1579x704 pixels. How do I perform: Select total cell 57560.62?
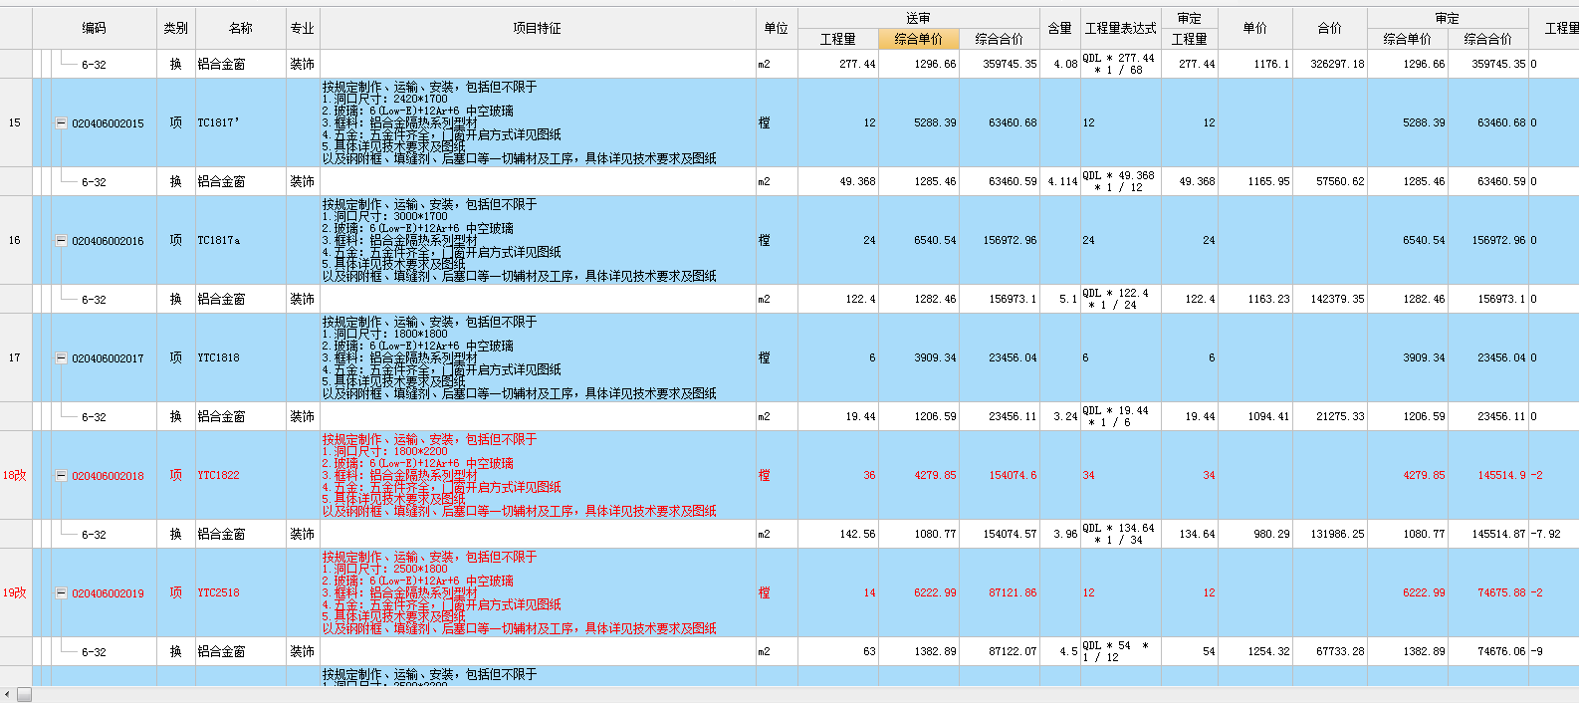1330,182
